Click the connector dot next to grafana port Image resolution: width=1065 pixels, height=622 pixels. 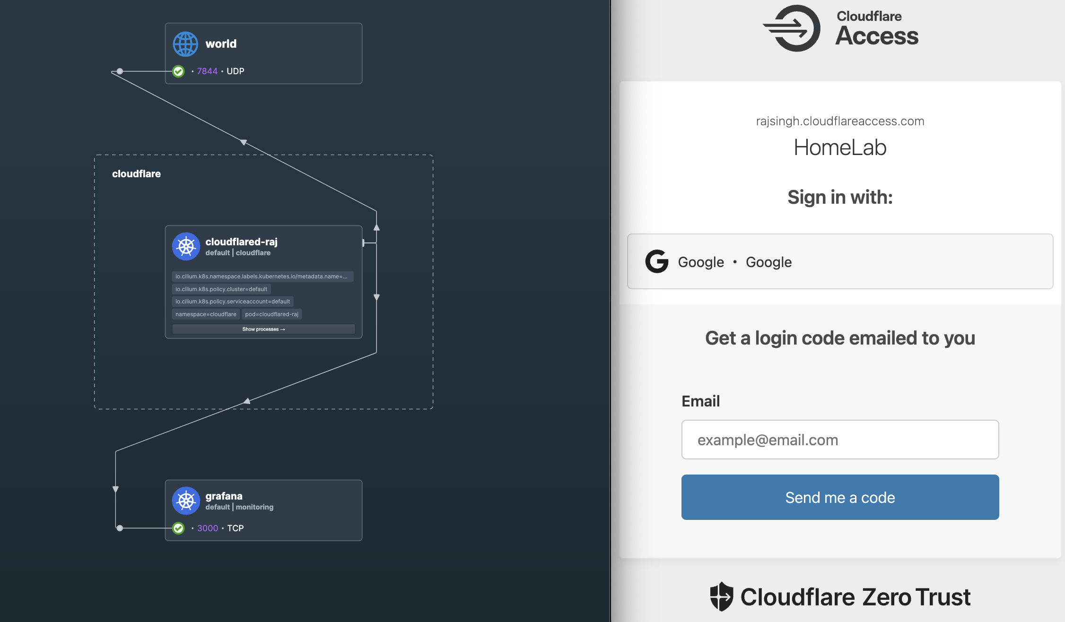[x=120, y=528]
